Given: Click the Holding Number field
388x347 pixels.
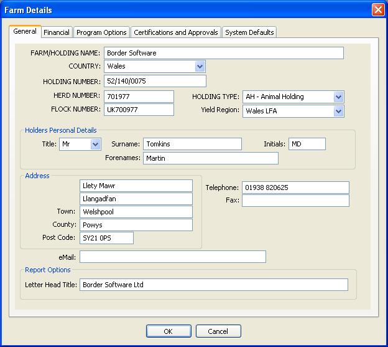Looking at the screenshot, I should [x=155, y=81].
